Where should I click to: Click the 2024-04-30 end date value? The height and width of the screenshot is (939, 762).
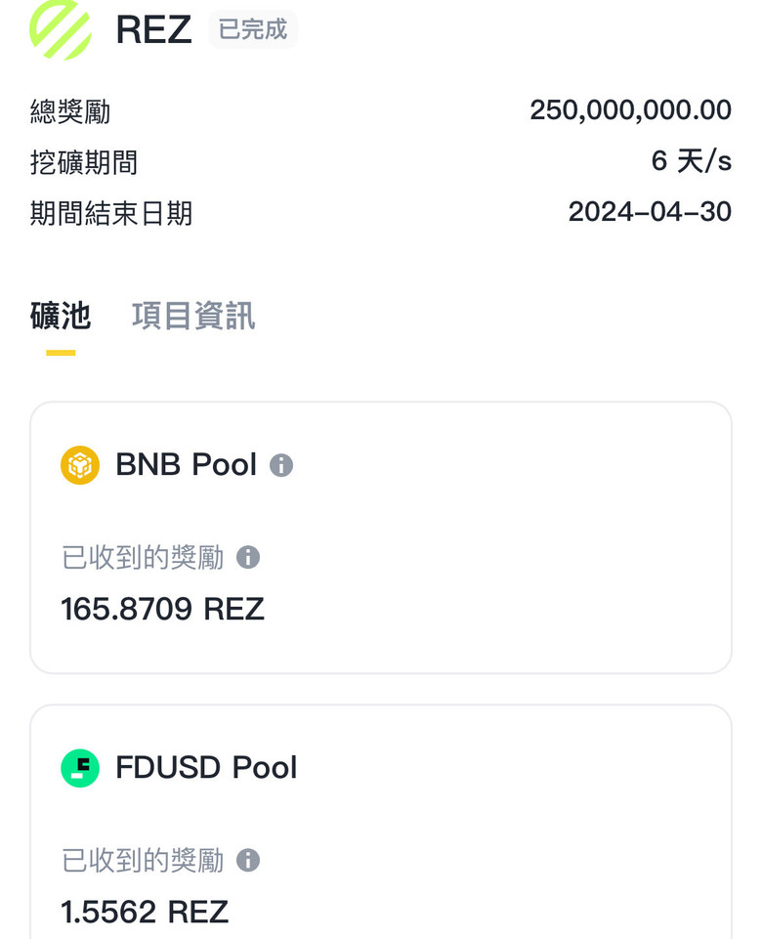click(650, 212)
